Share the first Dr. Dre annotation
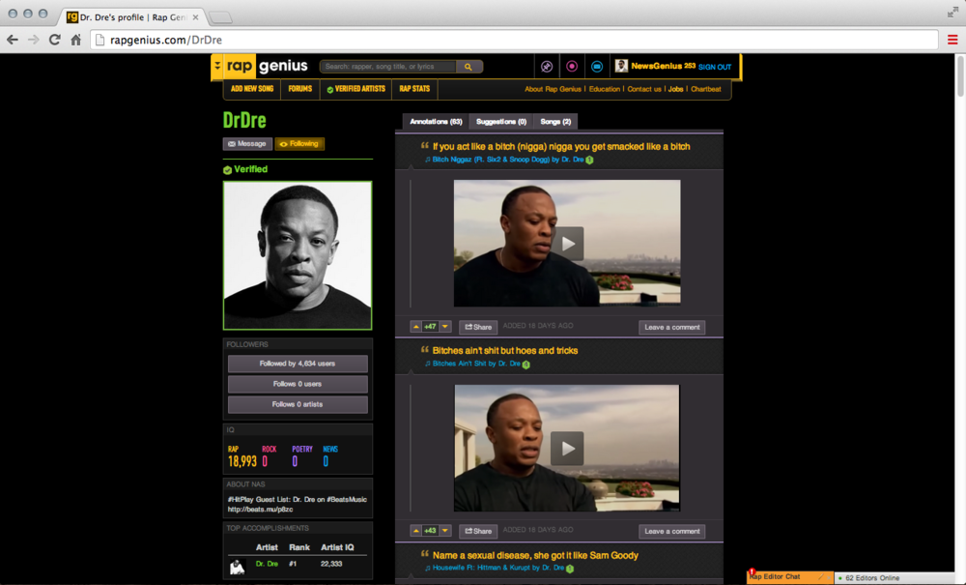 [x=477, y=327]
